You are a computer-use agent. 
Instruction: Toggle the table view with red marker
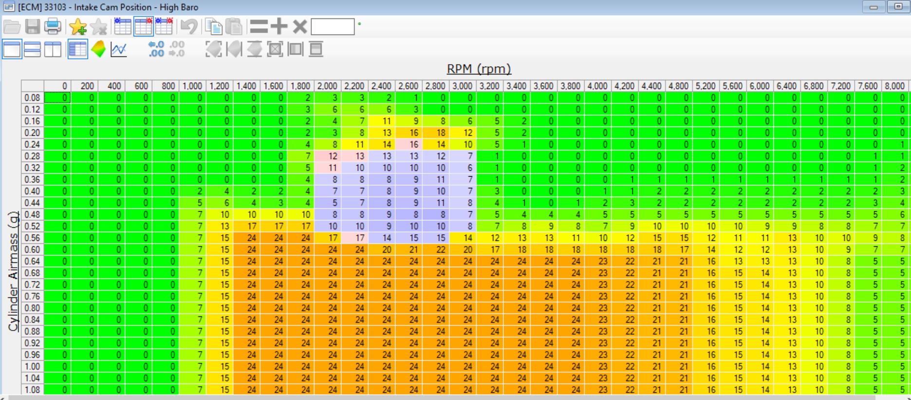[143, 26]
